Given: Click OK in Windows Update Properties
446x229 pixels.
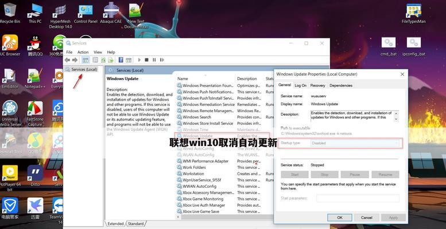Looking at the screenshot, I should click(340, 218).
